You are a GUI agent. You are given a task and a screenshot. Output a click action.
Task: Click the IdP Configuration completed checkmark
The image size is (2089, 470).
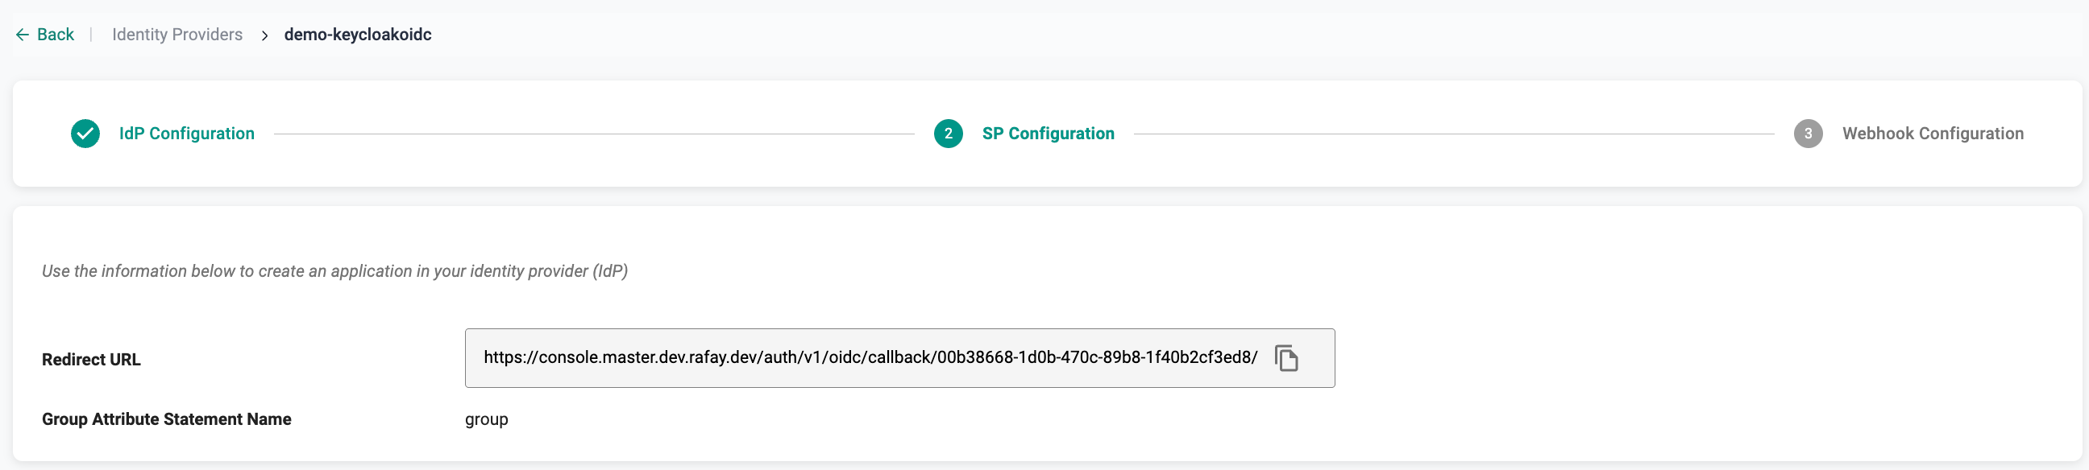tap(85, 134)
